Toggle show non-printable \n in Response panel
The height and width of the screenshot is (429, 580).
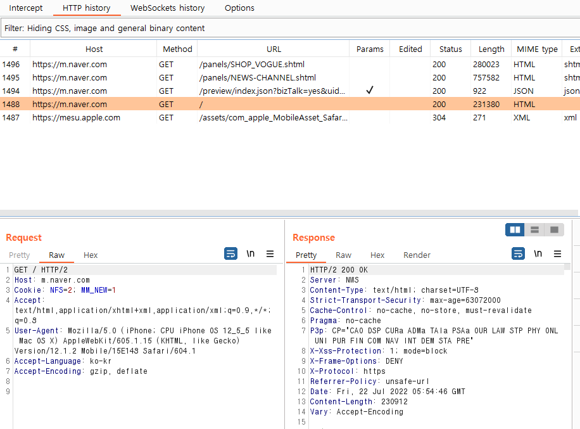pos(538,253)
